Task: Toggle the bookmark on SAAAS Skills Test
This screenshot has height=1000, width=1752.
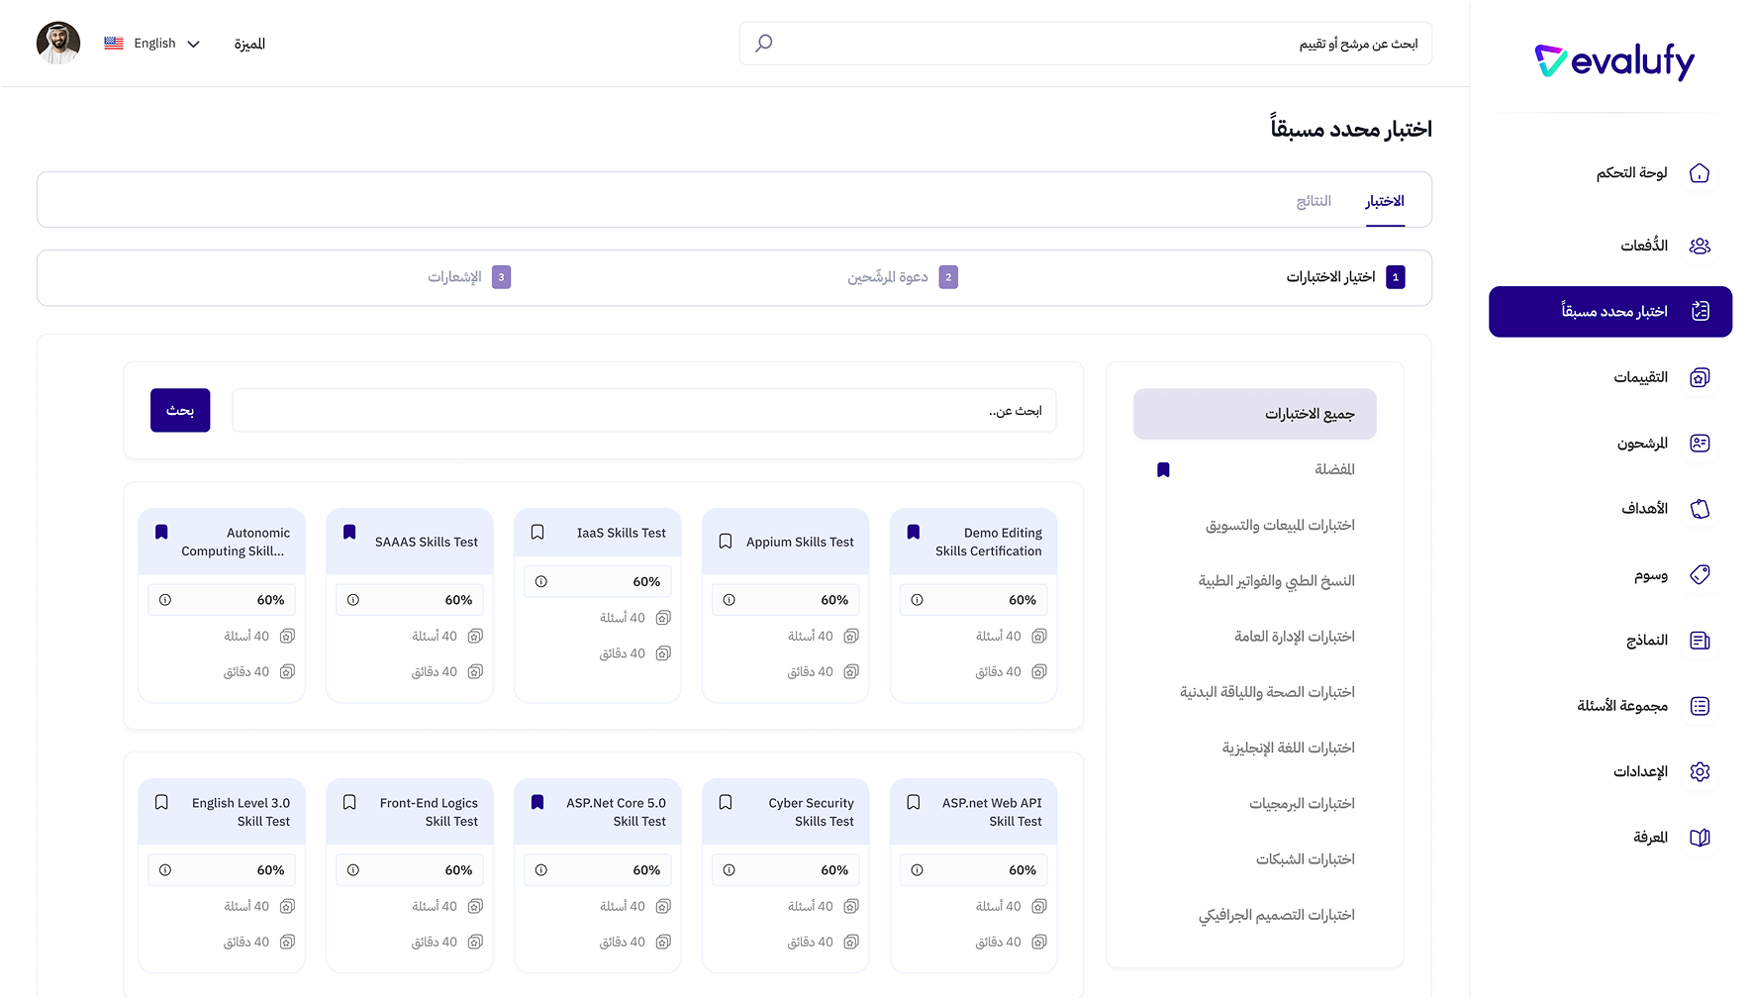Action: pyautogui.click(x=348, y=532)
